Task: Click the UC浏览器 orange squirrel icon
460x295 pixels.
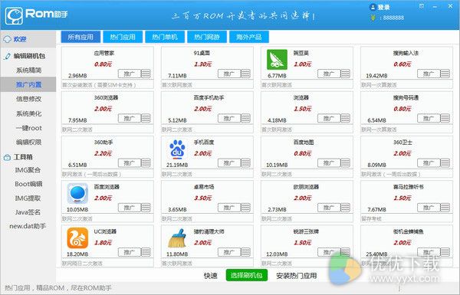Action: 77,238
